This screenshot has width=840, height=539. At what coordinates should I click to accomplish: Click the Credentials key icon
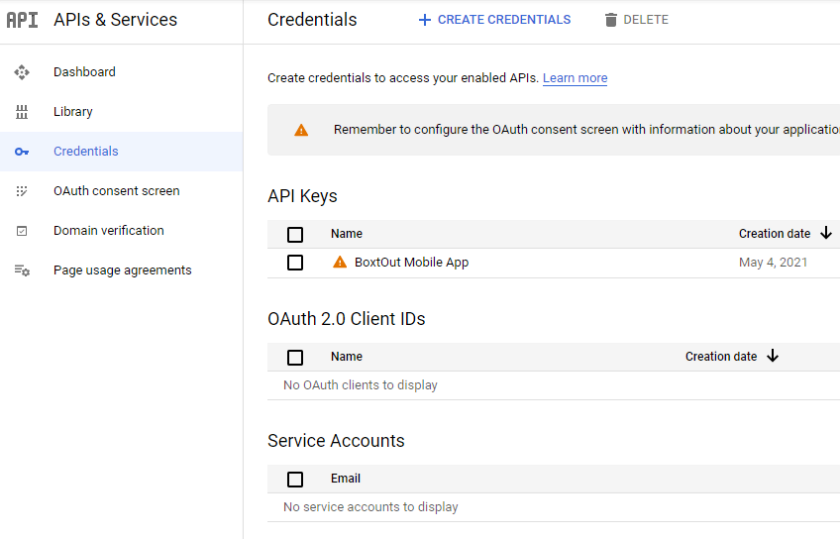pyautogui.click(x=22, y=152)
